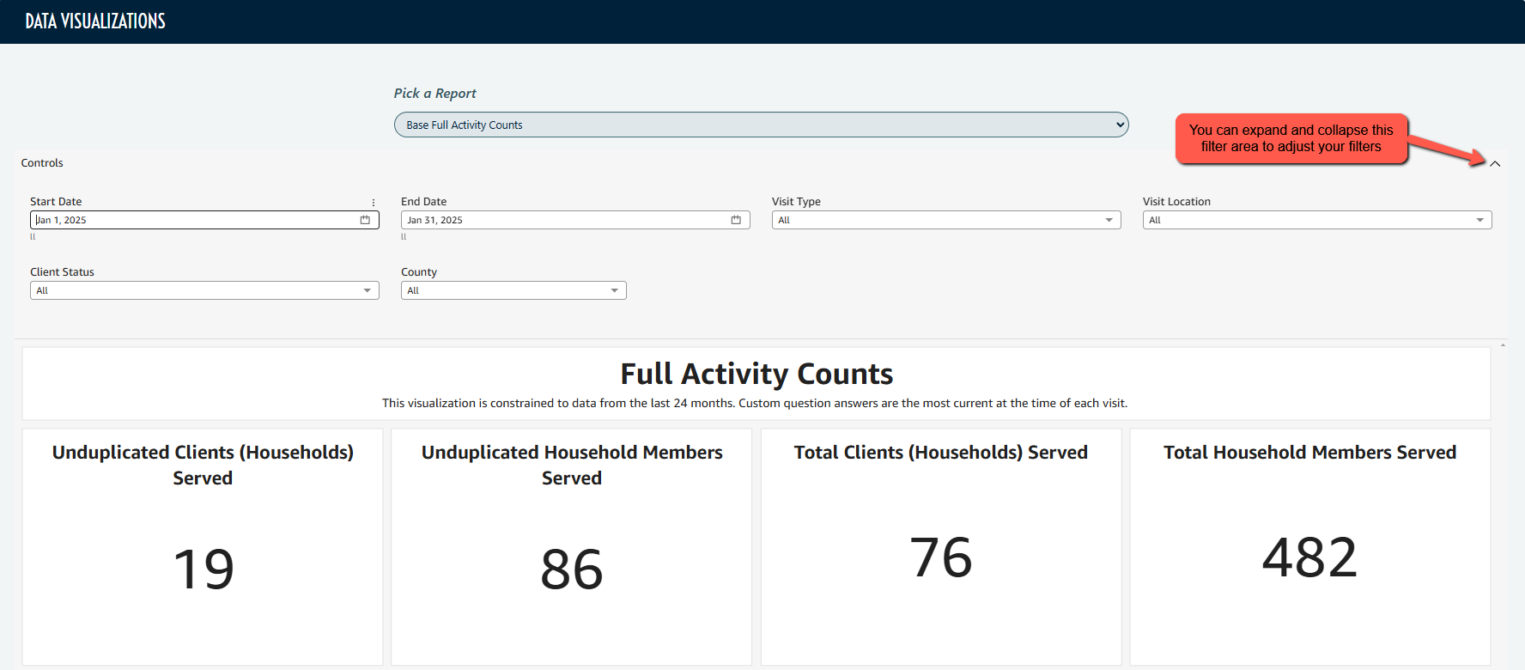Expand the Visit Location dropdown
Screen dimensions: 1525x670
coord(1317,220)
